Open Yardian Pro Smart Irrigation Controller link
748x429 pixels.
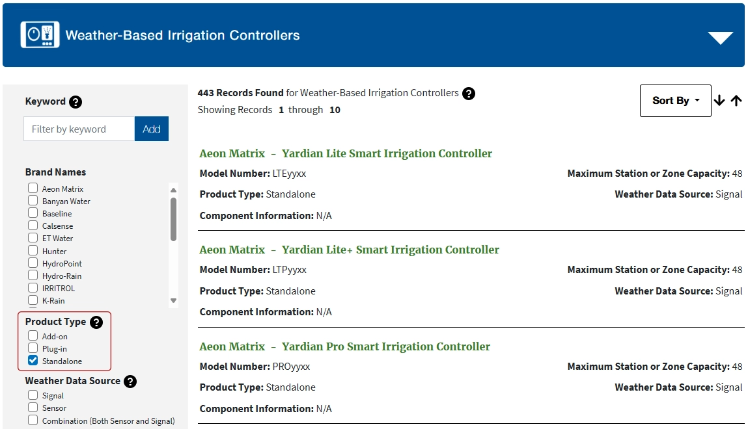[x=386, y=346]
